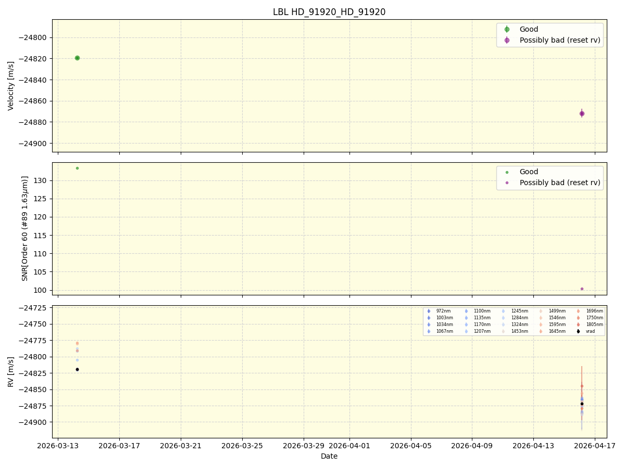Click the −24825 RV tick label
Image resolution: width=625 pixels, height=468 pixels.
coord(33,373)
